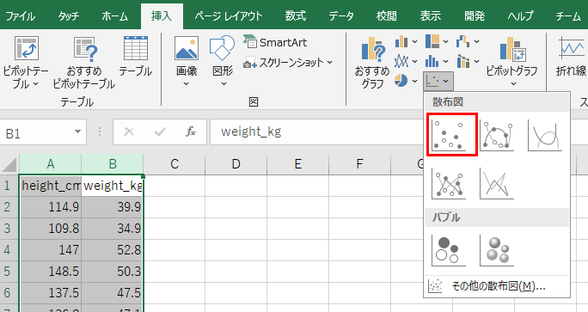Insert a picture (画像)

(187, 61)
